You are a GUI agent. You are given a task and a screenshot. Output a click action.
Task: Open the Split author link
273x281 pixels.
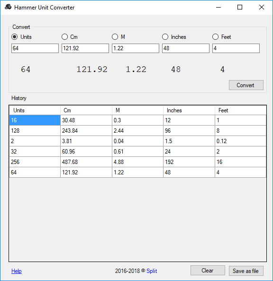tap(152, 271)
